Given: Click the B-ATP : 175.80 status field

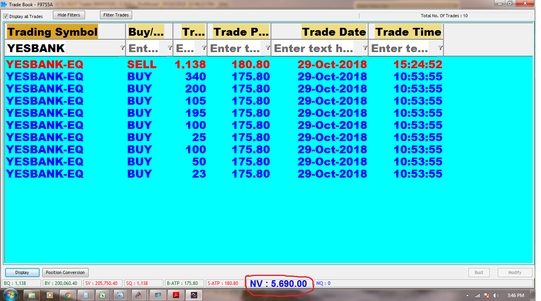Looking at the screenshot, I should 185,283.
